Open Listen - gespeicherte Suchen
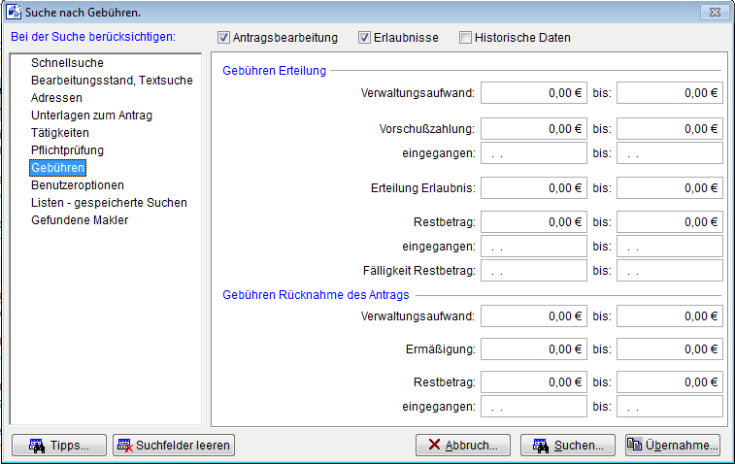Viewport: 735px width, 464px height. [109, 202]
